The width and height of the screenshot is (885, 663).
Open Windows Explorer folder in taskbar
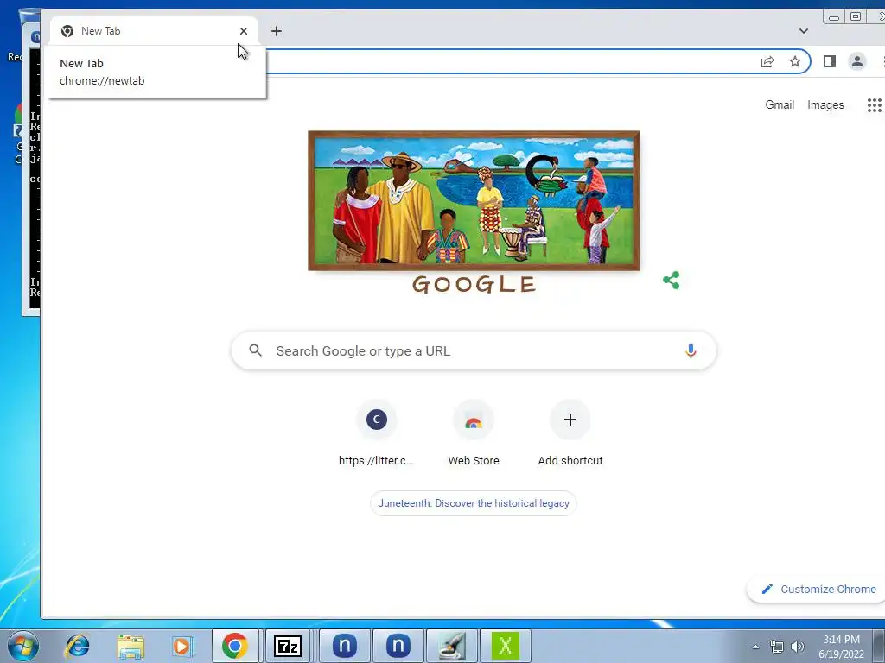tap(131, 646)
